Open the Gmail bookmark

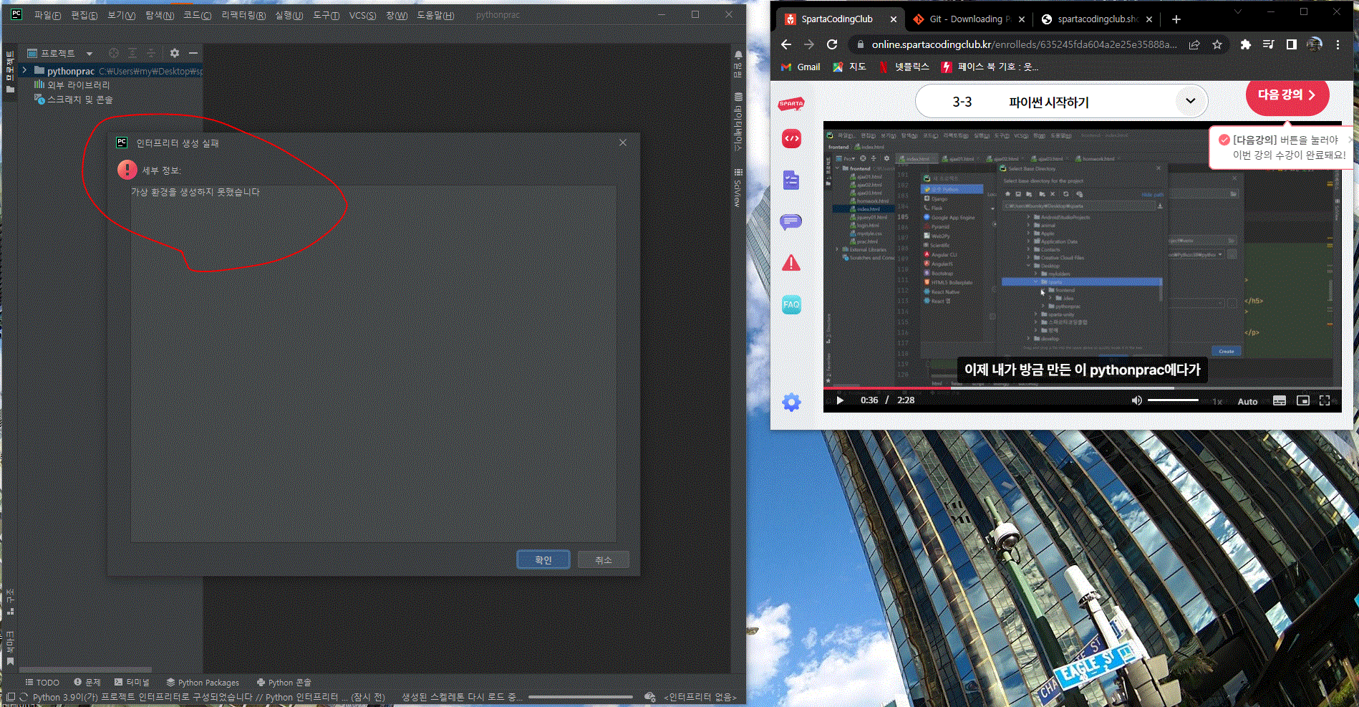tap(801, 67)
